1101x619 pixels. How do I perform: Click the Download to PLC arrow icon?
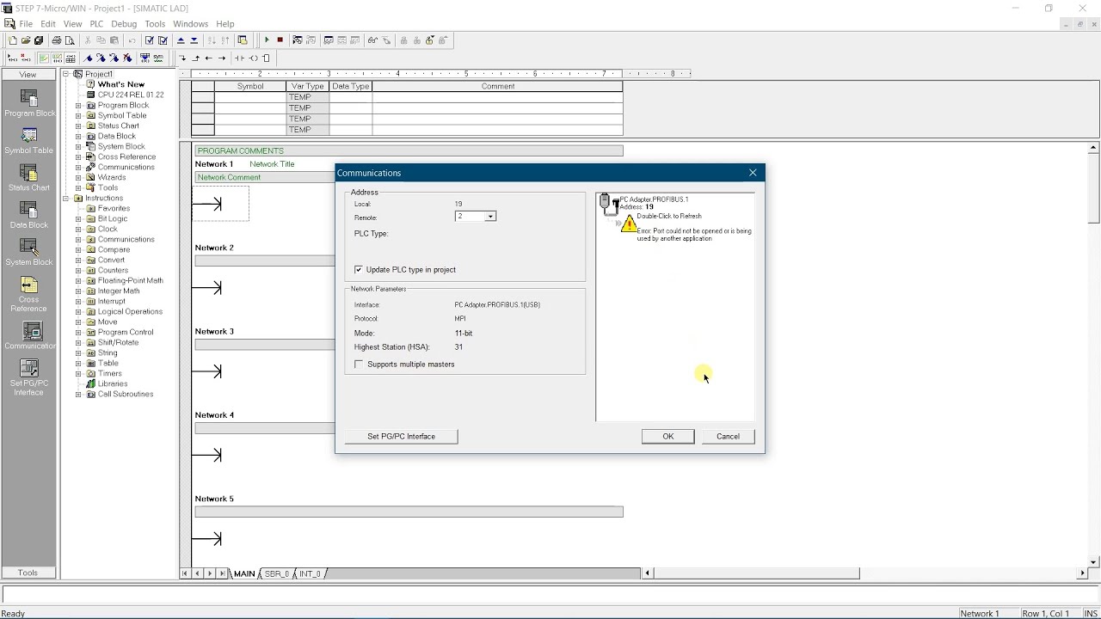point(194,40)
